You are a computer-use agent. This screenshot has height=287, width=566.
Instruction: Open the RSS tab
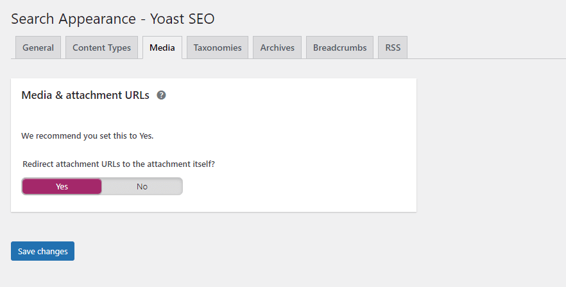(393, 48)
